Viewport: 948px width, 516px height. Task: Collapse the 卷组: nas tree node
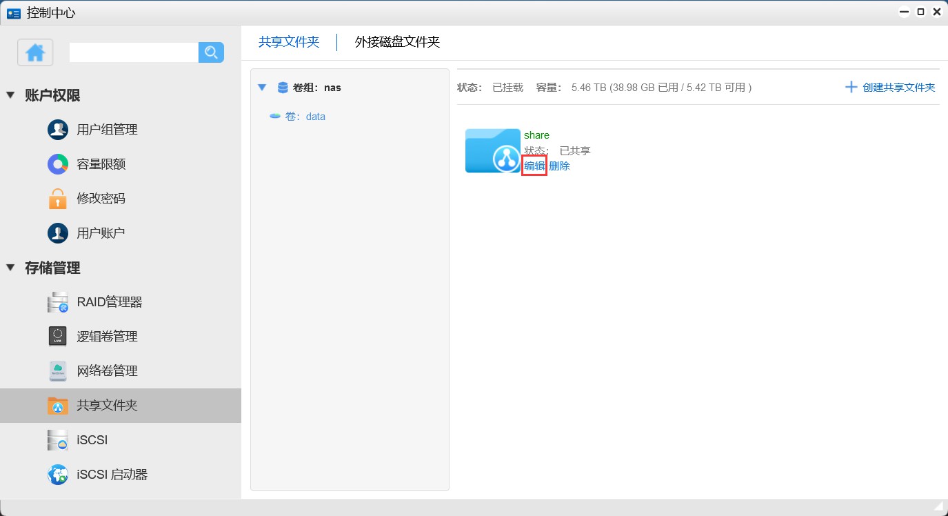tap(262, 88)
